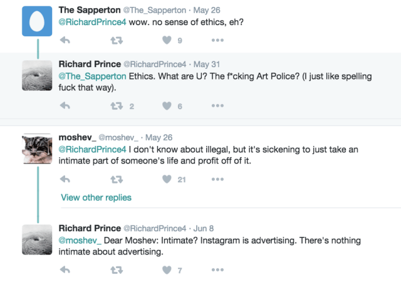Retweet Richard Prince's Art Police tweet
Viewport: 401px width, 282px height.
tap(116, 106)
